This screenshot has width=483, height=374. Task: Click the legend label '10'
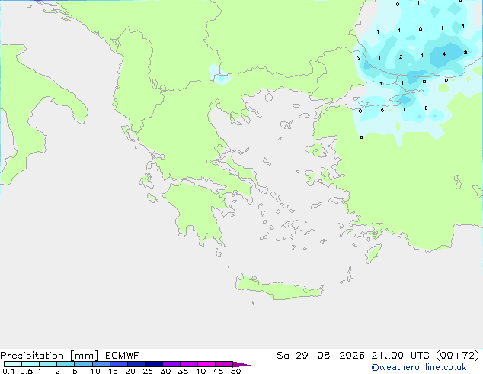tap(95, 371)
